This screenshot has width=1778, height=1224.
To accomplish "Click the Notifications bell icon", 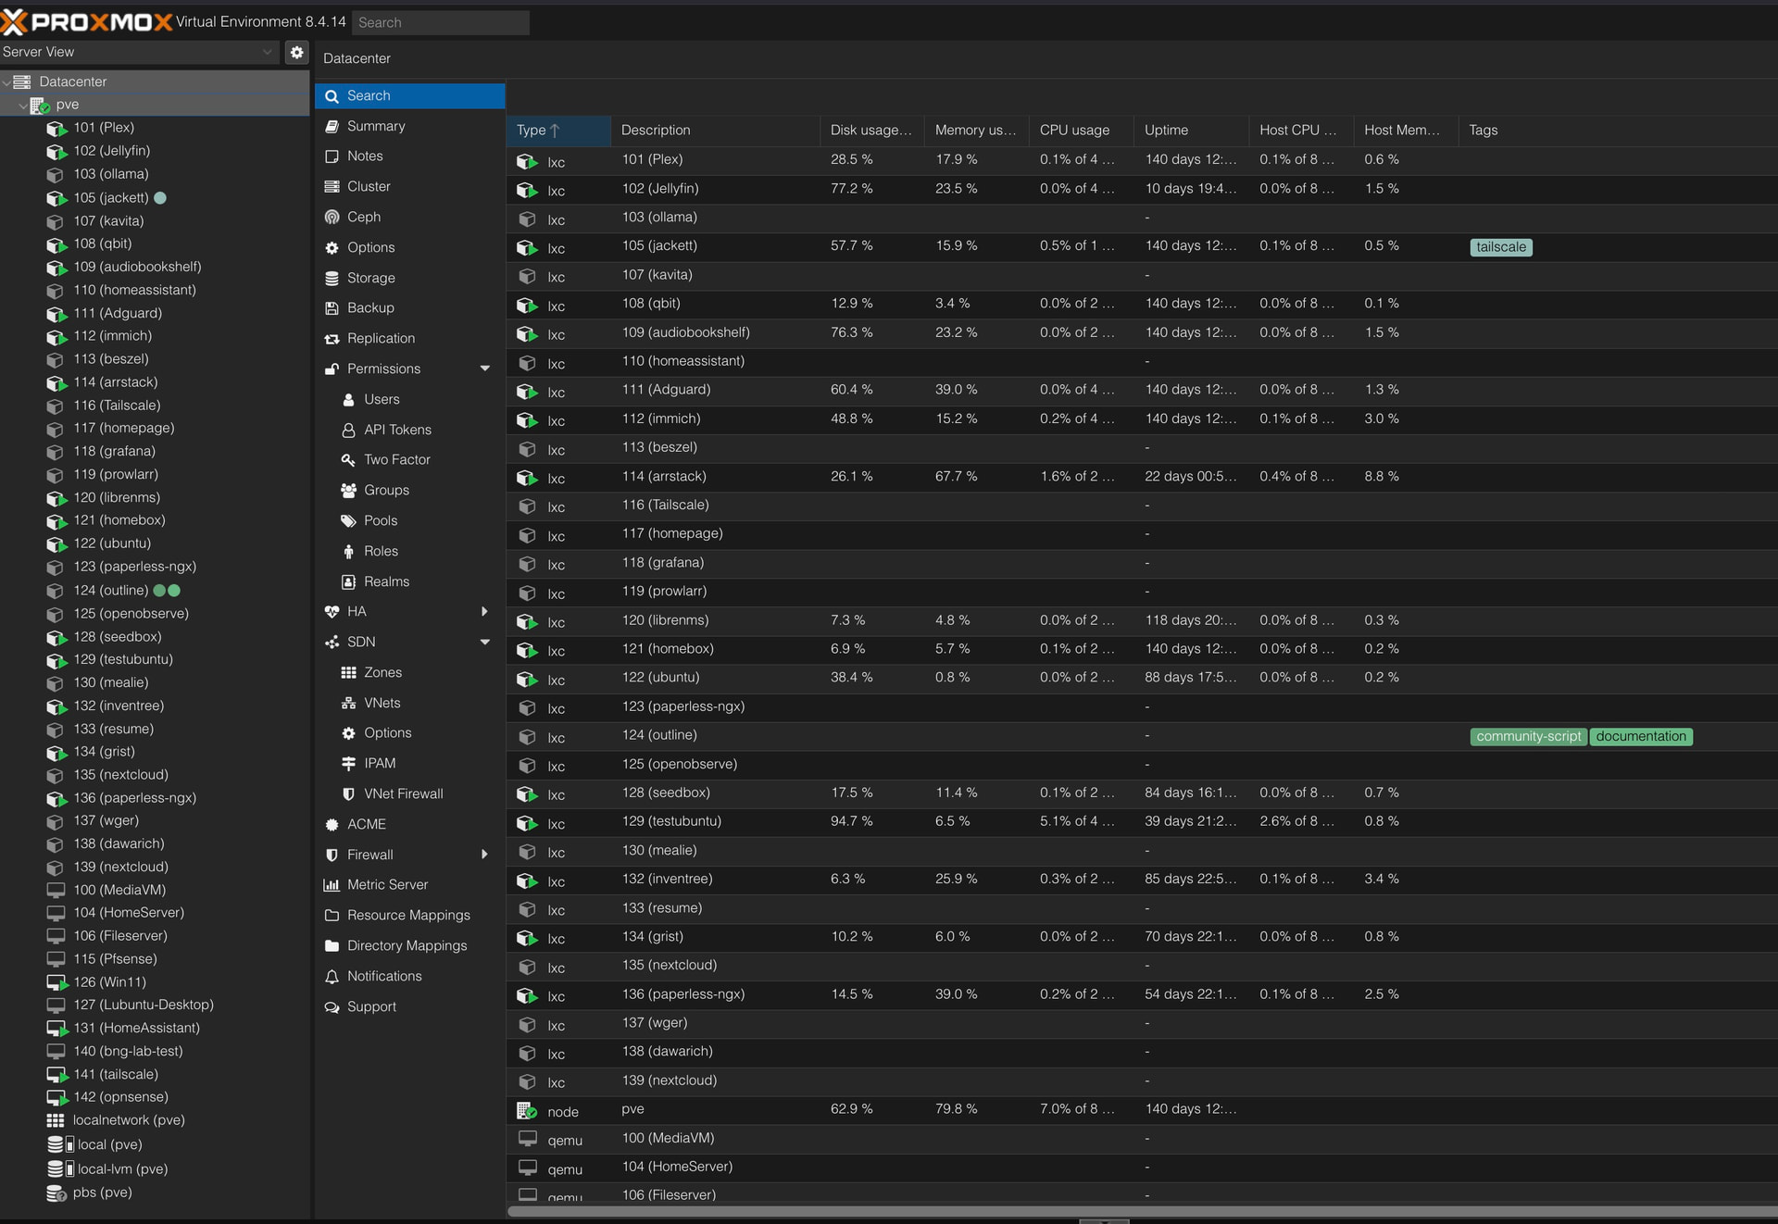I will [x=332, y=977].
